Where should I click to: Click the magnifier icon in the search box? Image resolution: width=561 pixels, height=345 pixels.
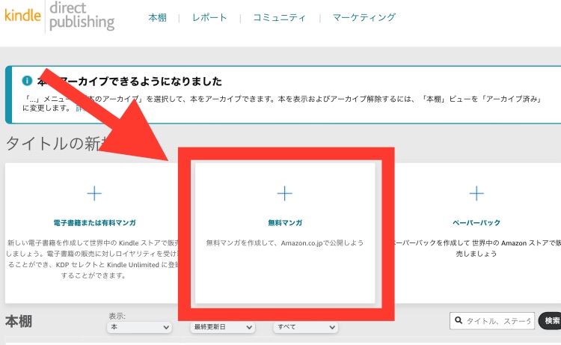(459, 320)
